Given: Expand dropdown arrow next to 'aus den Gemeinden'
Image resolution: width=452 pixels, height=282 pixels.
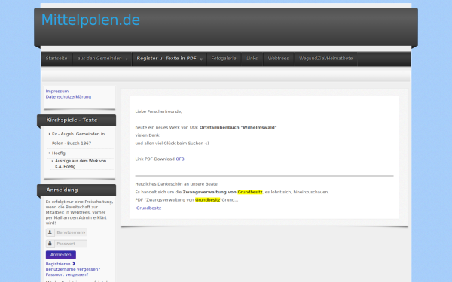Looking at the screenshot, I should [127, 59].
